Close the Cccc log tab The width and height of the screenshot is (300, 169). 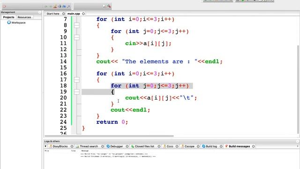177,146
